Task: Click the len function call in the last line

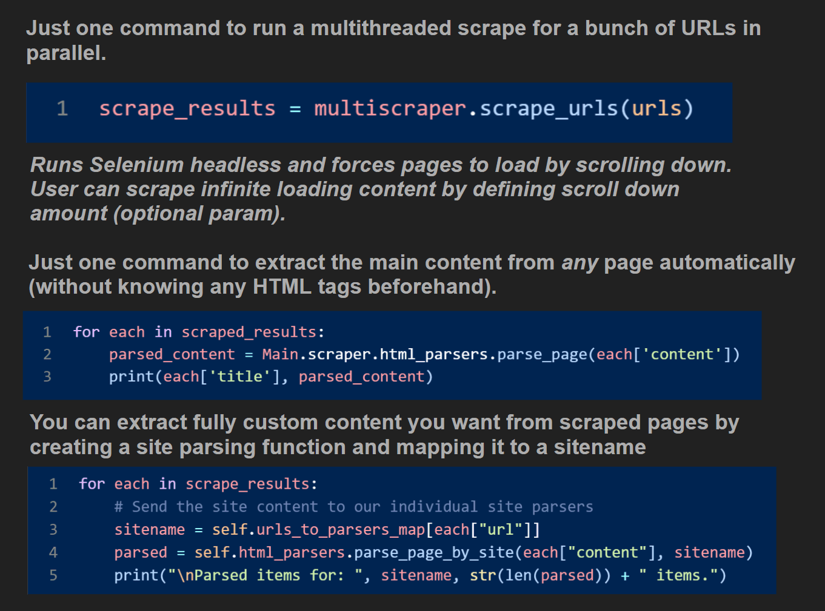Action: (517, 575)
